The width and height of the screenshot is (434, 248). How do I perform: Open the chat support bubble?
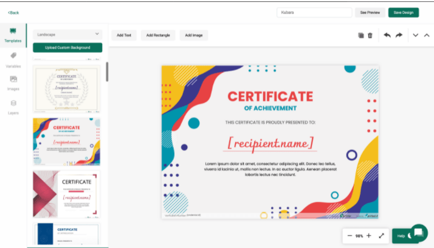(419, 233)
